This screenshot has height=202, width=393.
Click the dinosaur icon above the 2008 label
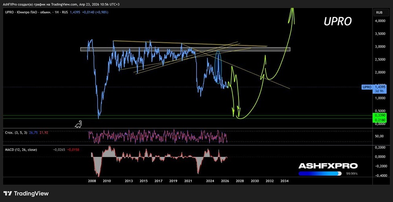coord(79,124)
